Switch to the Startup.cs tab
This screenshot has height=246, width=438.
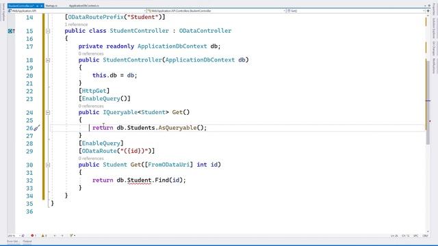tap(51, 5)
